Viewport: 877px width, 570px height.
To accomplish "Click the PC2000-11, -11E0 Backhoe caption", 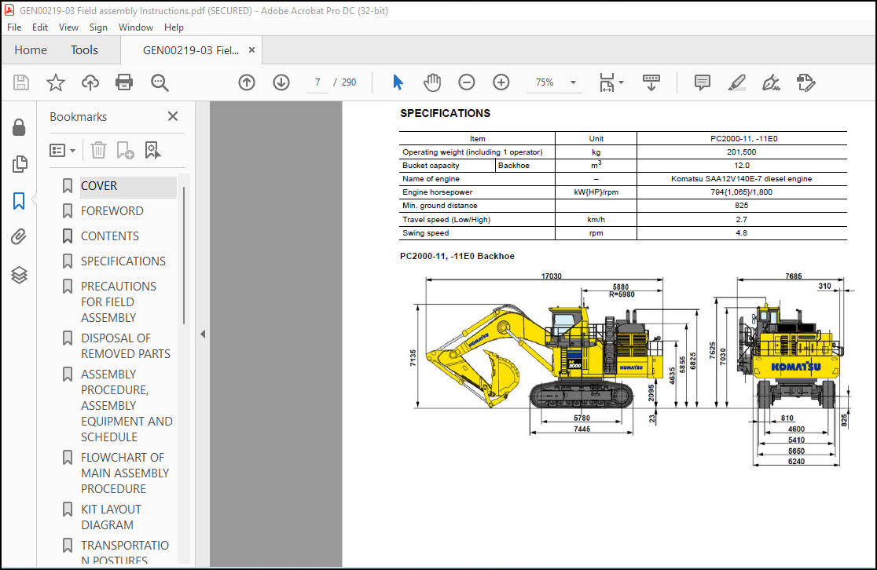I will coord(457,256).
